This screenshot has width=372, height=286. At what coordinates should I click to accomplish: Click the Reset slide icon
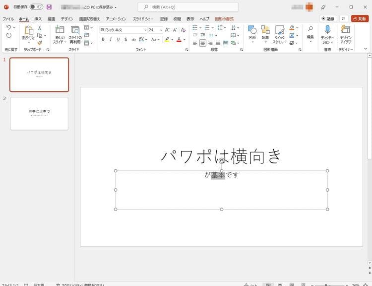[x=87, y=35]
